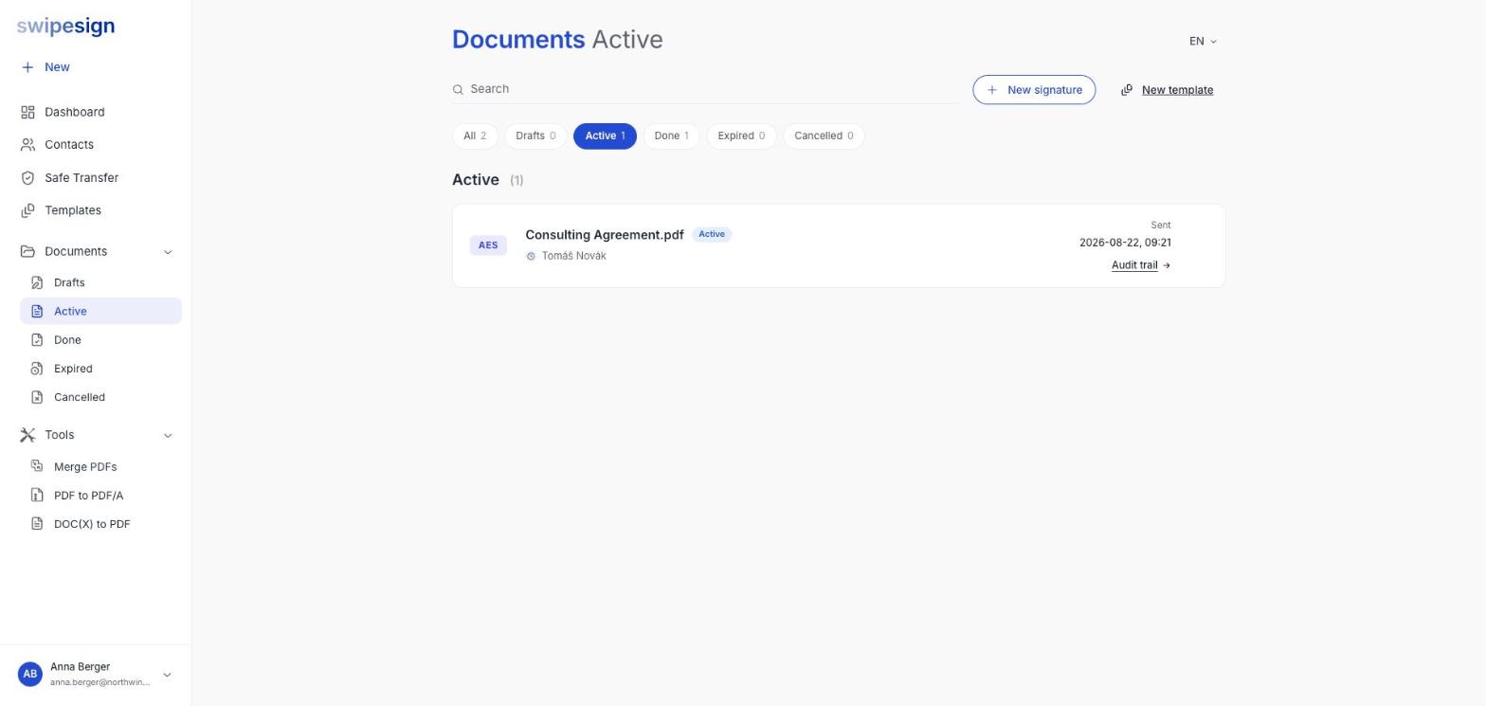Click signer name Tomáš Novák
The height and width of the screenshot is (706, 1486).
pyautogui.click(x=573, y=256)
